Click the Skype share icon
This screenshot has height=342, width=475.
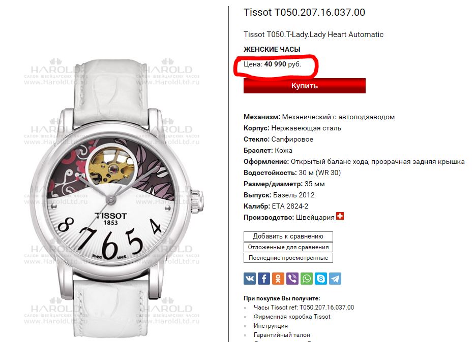tap(321, 279)
